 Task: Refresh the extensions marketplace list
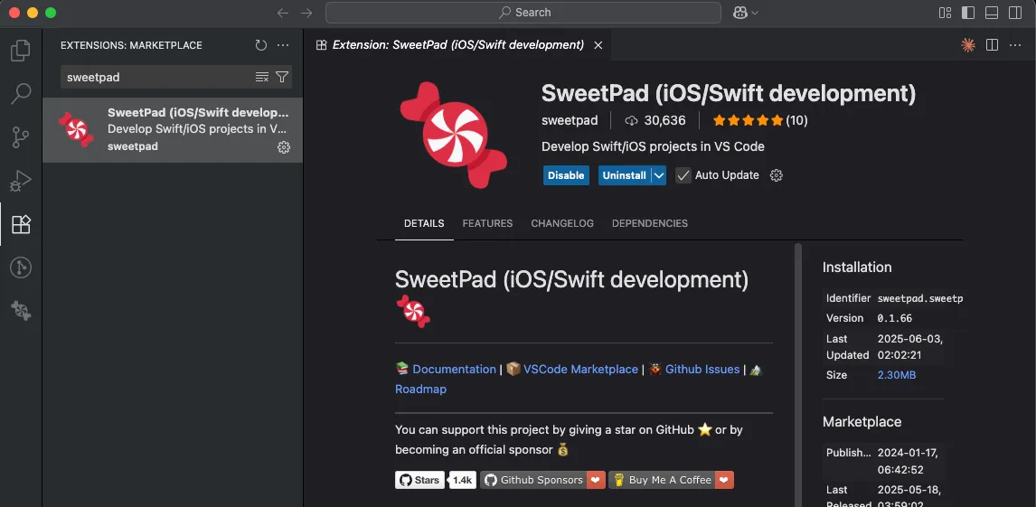click(261, 45)
